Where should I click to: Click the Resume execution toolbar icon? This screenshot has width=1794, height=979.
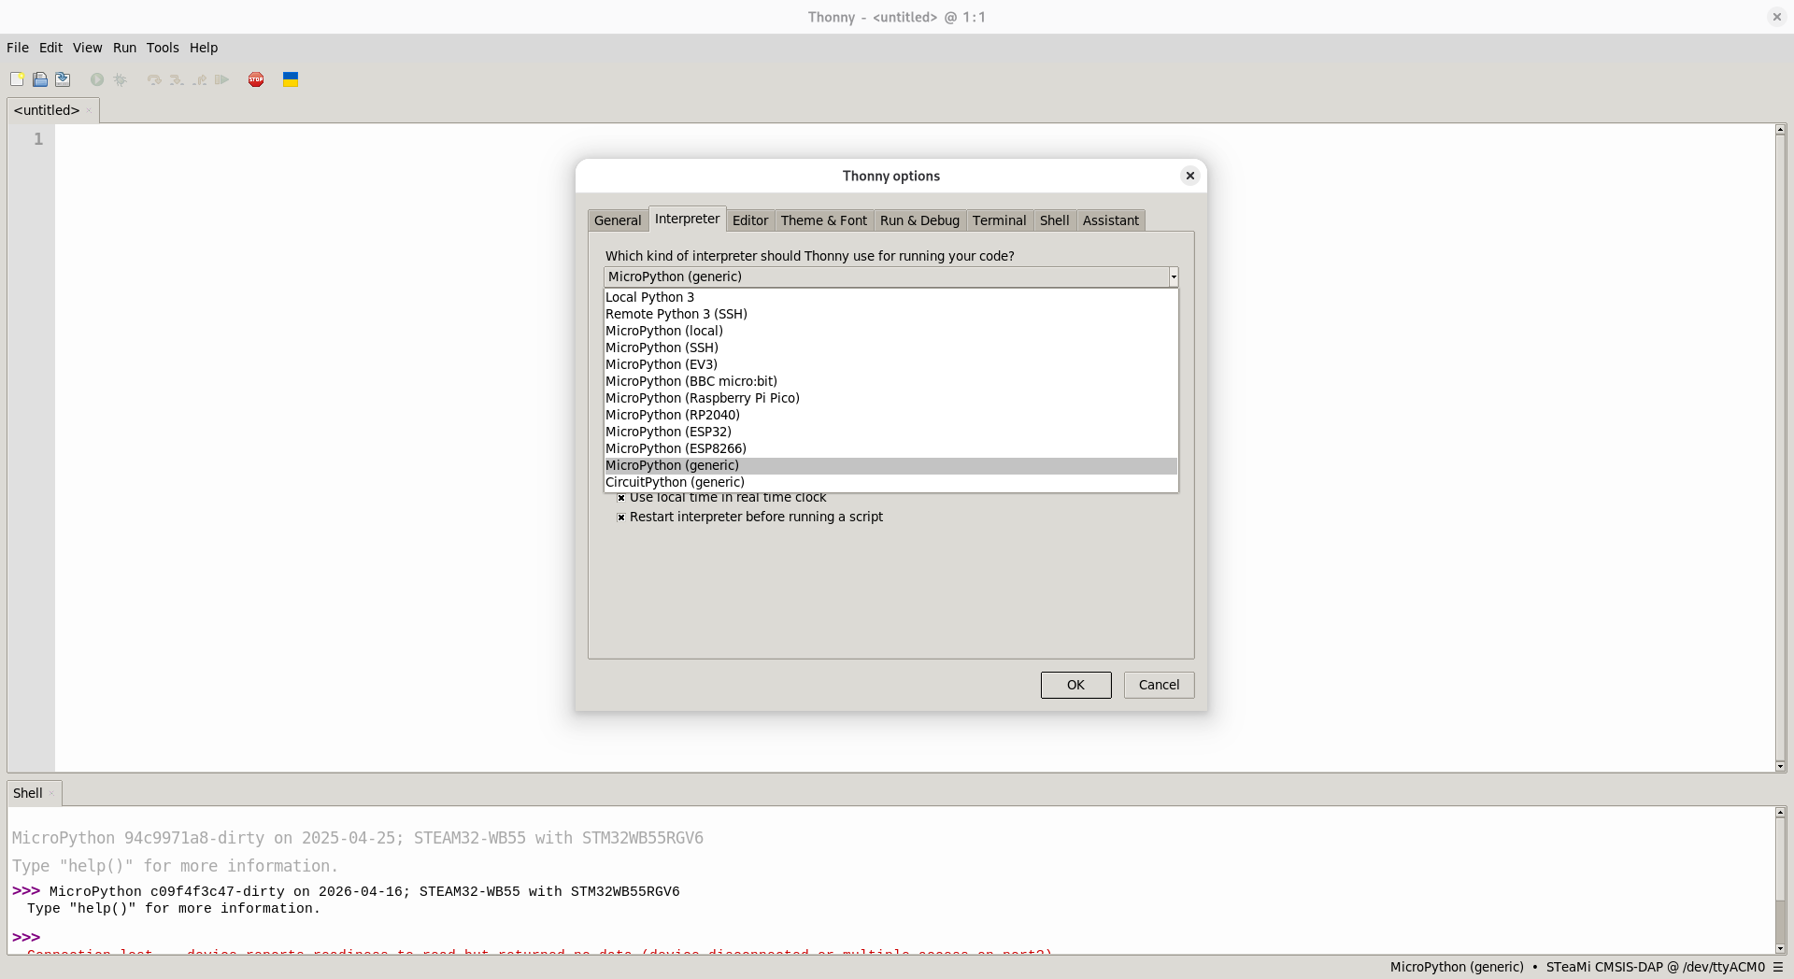[222, 79]
